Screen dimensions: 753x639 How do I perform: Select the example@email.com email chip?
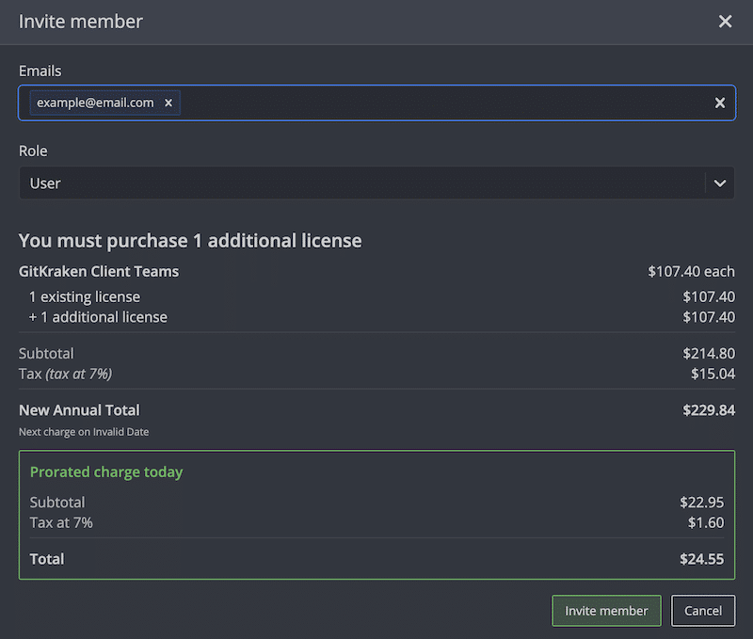[95, 103]
